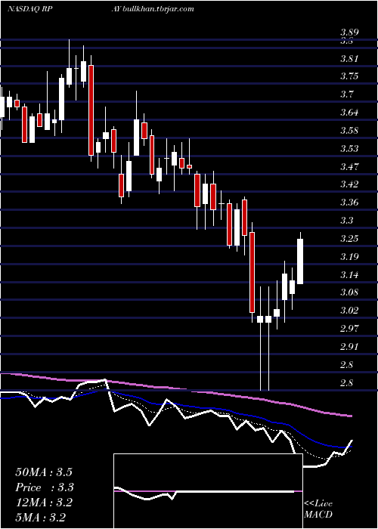The image size is (378, 529).
Task: Click the 3.36 price axis label
Action: coord(349,203)
